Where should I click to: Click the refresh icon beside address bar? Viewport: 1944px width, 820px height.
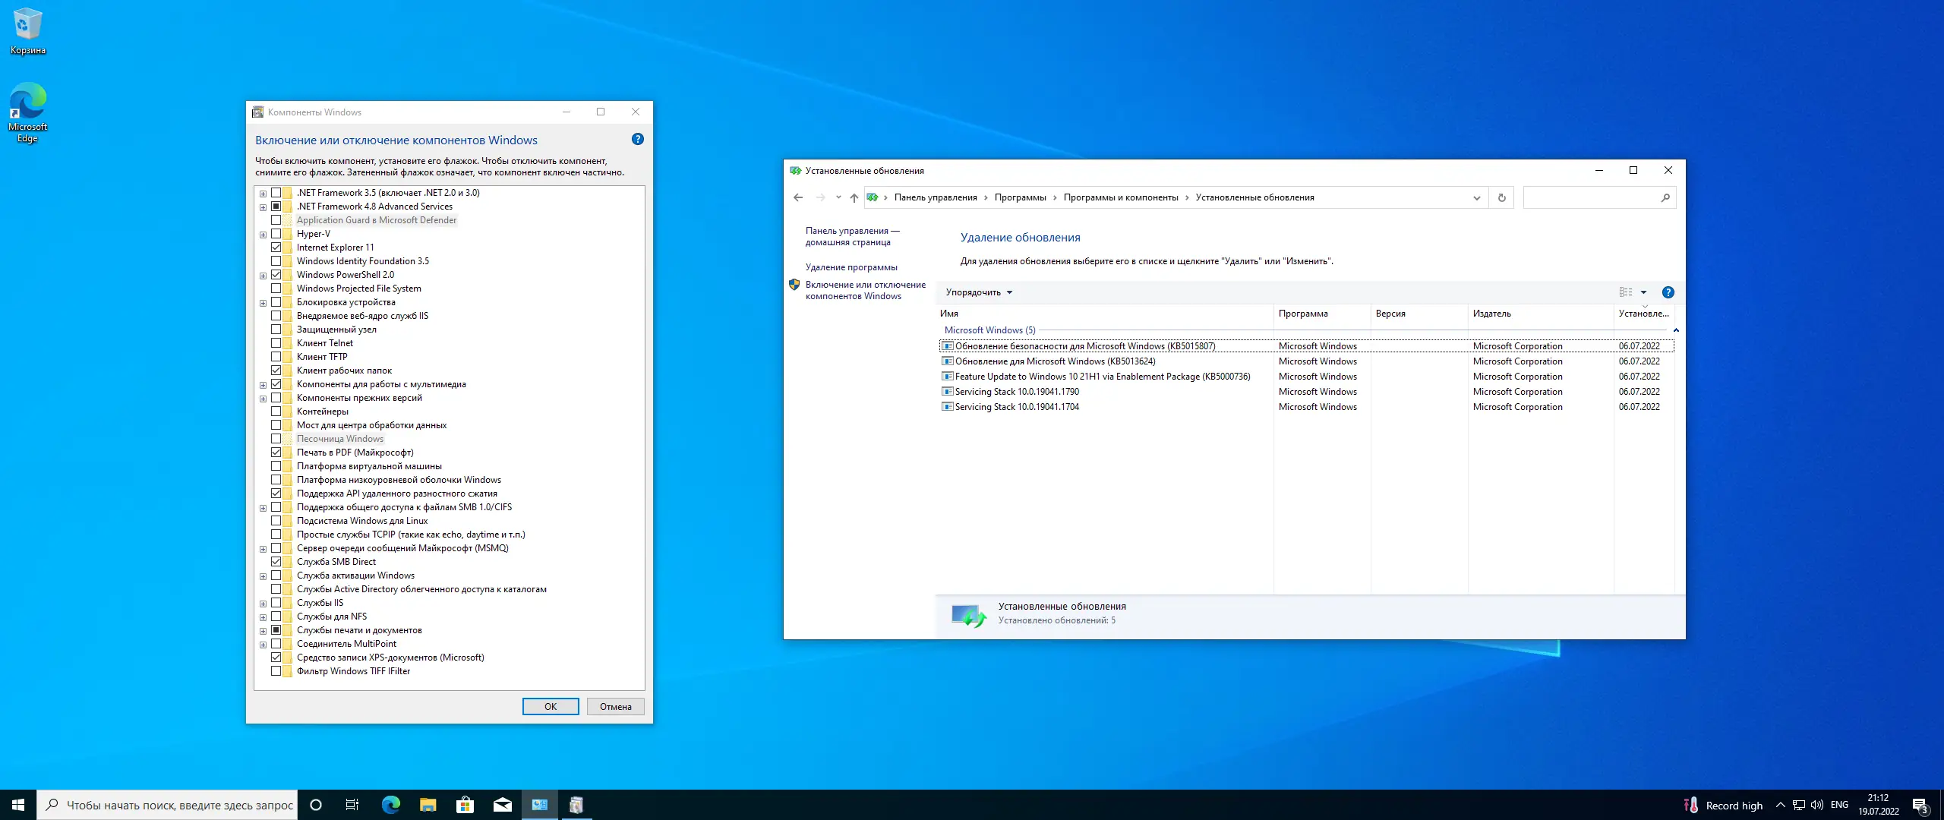click(x=1501, y=197)
